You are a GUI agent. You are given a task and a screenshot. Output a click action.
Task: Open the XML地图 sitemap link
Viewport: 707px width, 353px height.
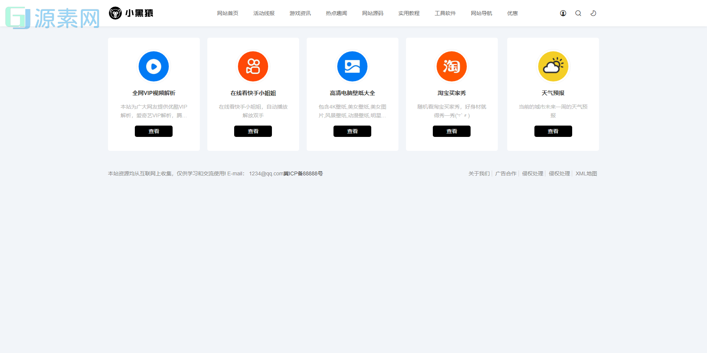[x=586, y=173]
